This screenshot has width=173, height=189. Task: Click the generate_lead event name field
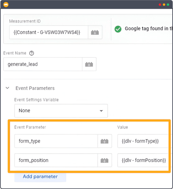[43, 64]
